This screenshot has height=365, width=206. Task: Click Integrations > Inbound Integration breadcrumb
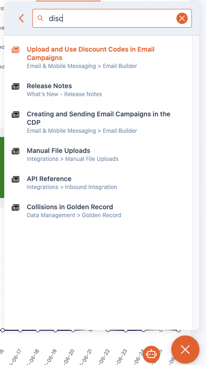click(x=72, y=187)
